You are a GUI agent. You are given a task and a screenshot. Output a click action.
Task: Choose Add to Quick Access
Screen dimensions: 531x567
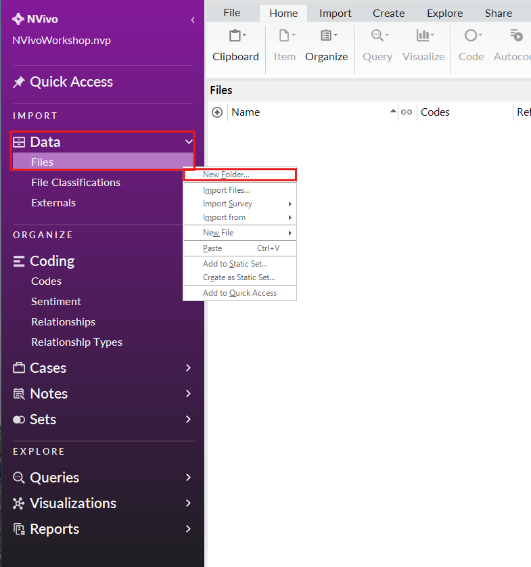240,293
